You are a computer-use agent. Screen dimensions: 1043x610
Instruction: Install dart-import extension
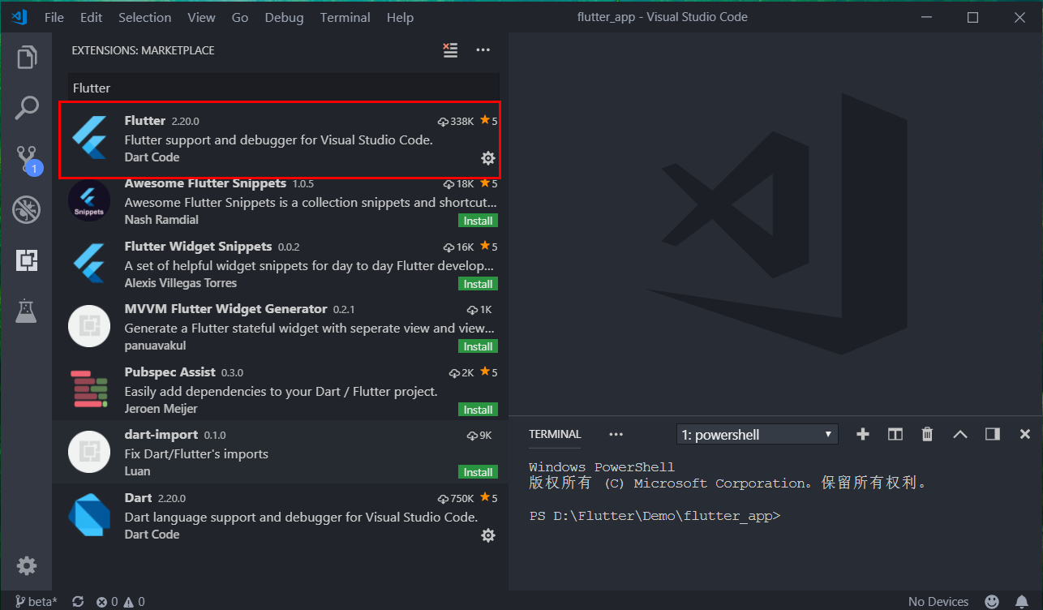pos(478,472)
